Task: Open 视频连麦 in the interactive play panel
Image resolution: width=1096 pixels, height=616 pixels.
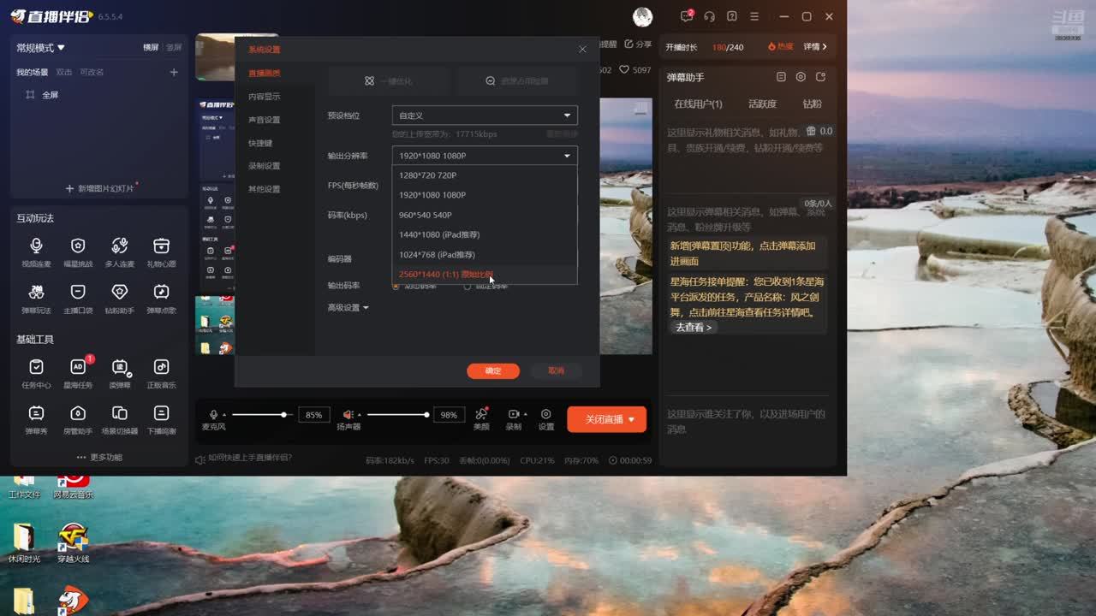Action: 36,252
